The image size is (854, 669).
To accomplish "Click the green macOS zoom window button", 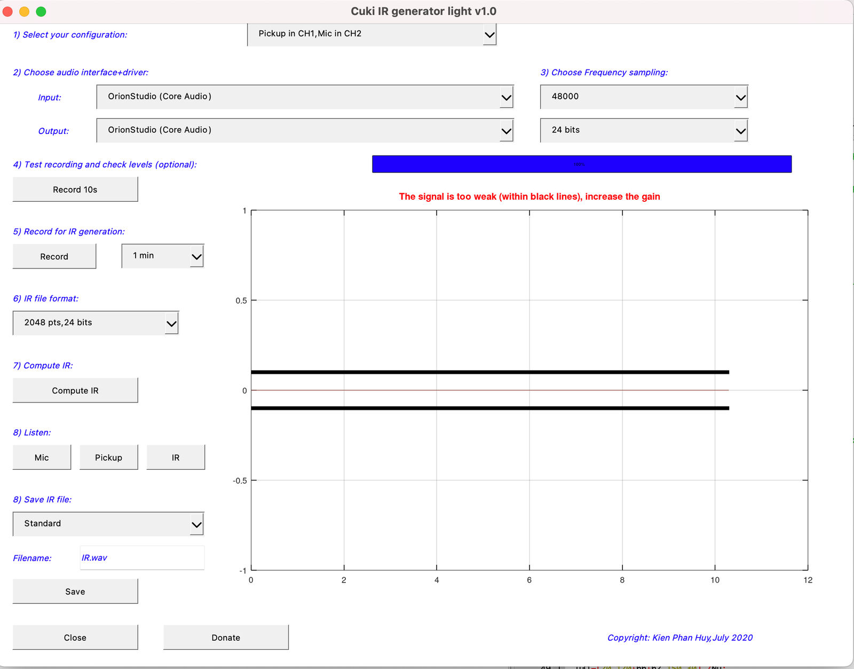I will 41,11.
